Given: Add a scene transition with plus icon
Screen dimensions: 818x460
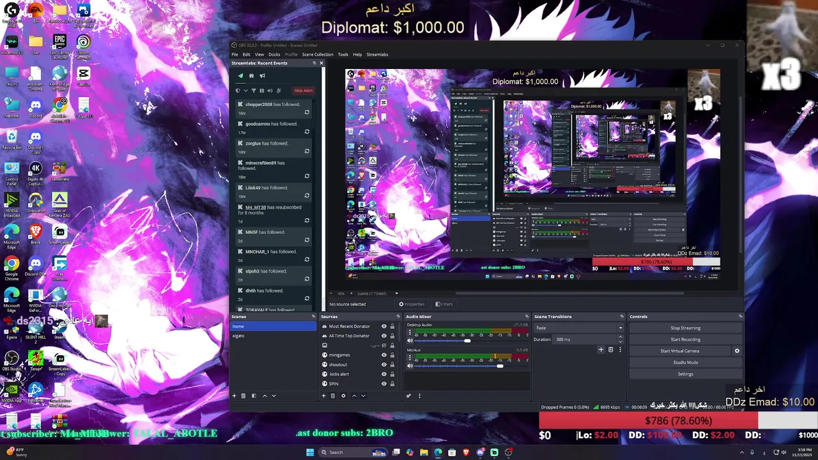Looking at the screenshot, I should tap(601, 349).
